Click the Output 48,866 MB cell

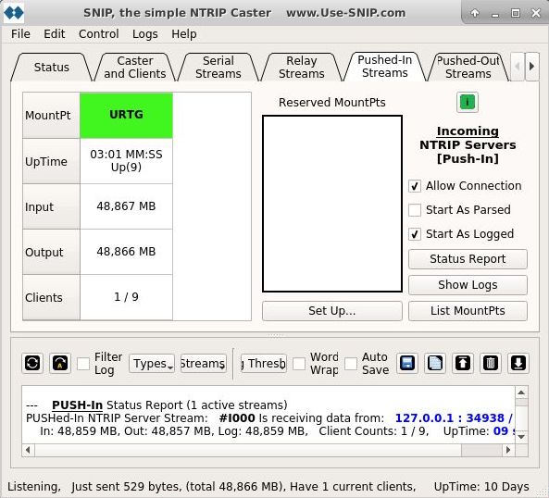[126, 252]
